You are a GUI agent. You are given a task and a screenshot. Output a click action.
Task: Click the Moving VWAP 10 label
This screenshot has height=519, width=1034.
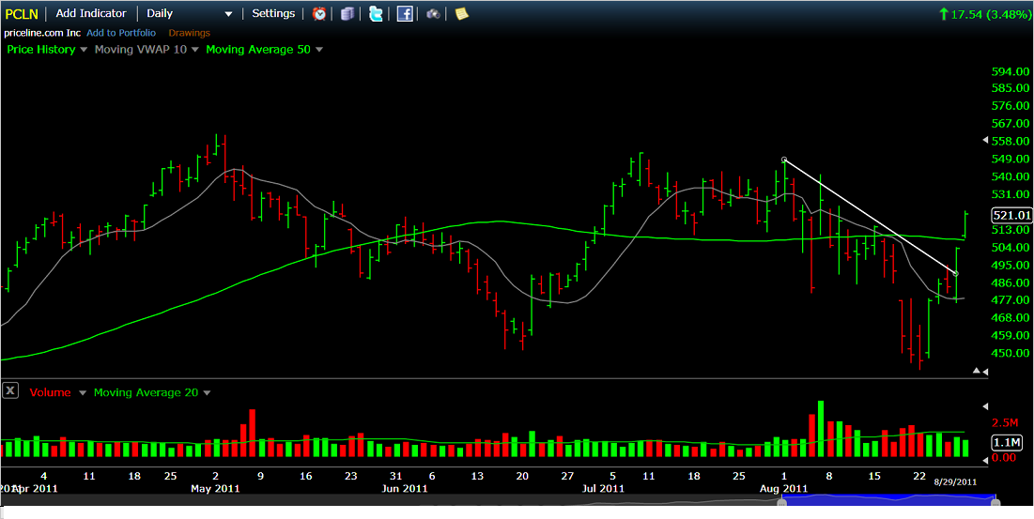(x=141, y=50)
